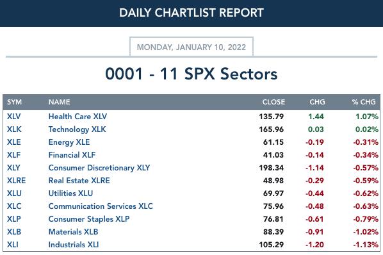Viewport: 383px width, 255px height.
Task: Click the XLU symbol link
Action: (x=14, y=193)
